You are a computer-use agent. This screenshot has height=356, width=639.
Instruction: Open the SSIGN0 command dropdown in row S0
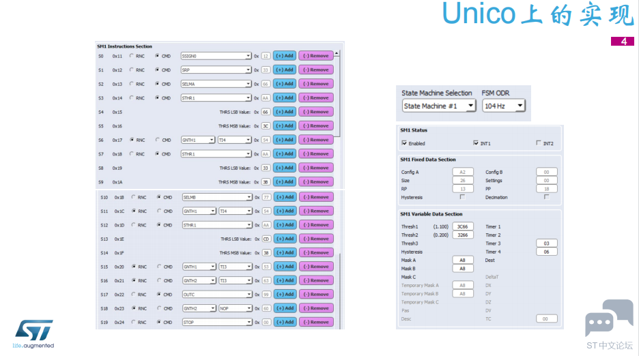click(x=216, y=56)
